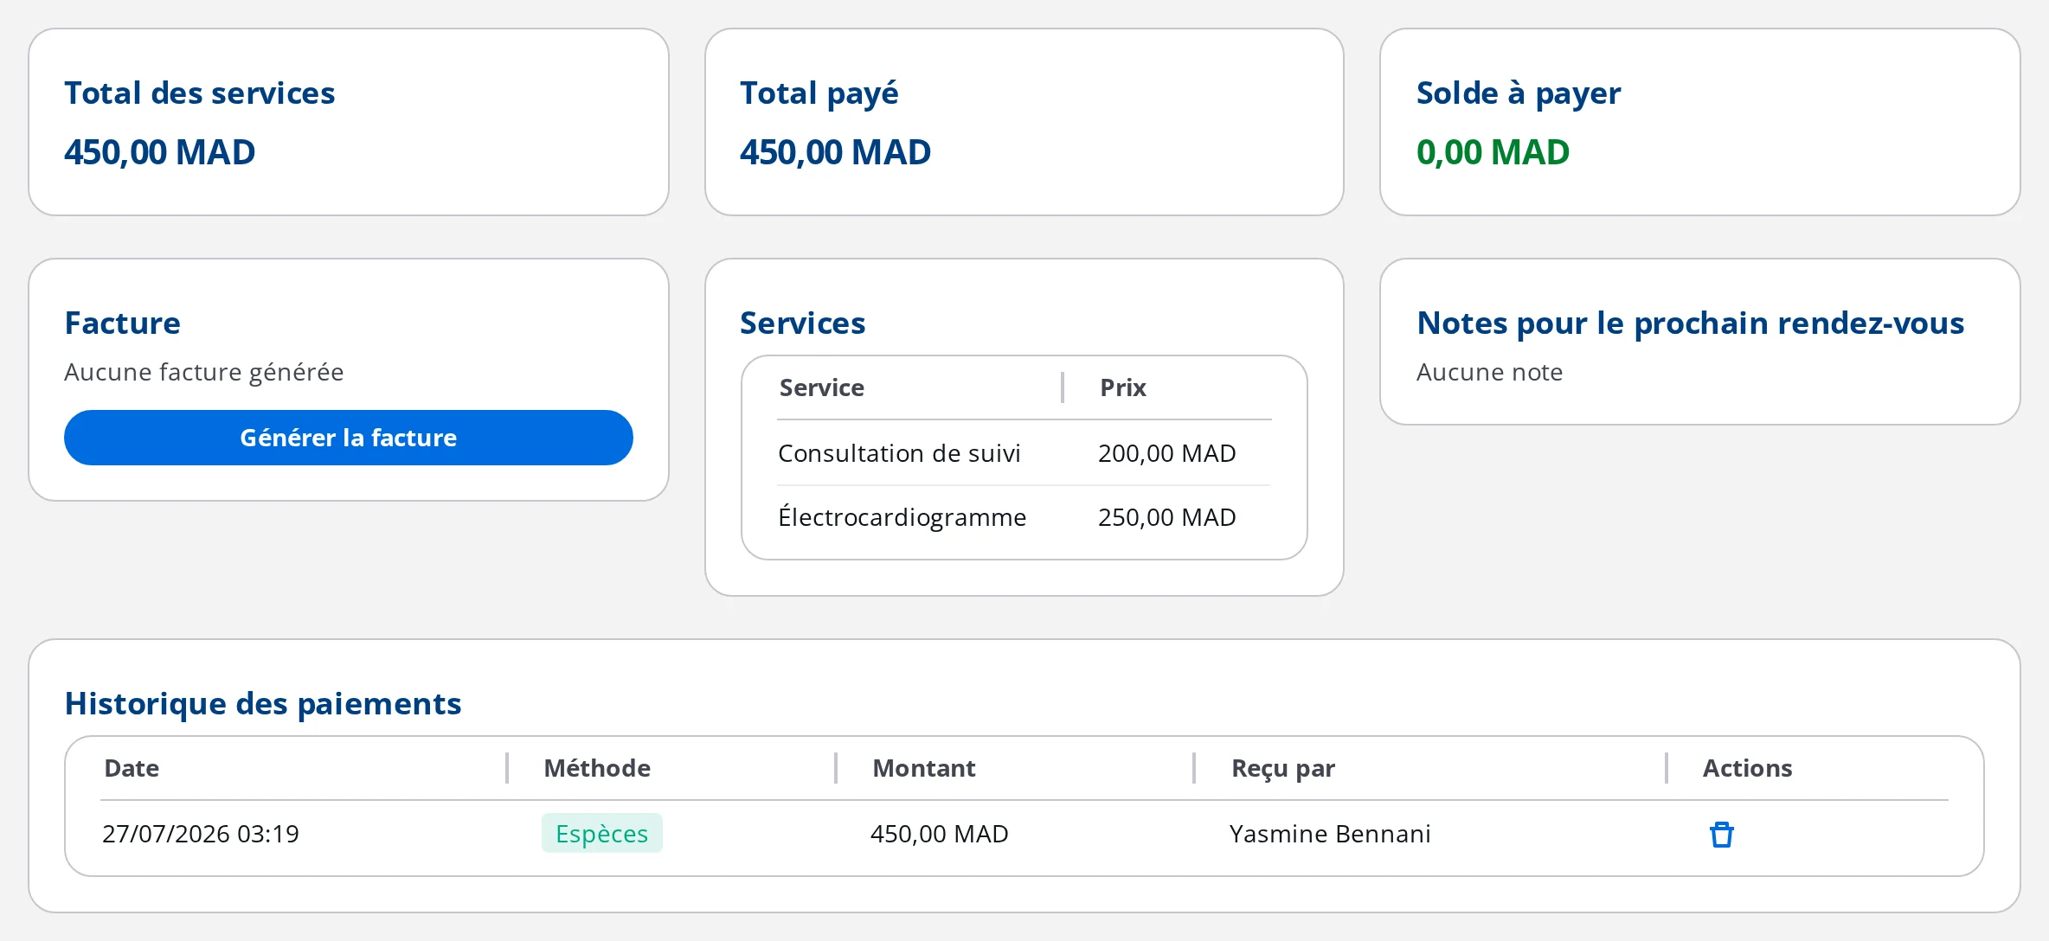This screenshot has height=941, width=2049.
Task: Click the Notes pour le prochain rendez-vous heading
Action: tap(1690, 323)
